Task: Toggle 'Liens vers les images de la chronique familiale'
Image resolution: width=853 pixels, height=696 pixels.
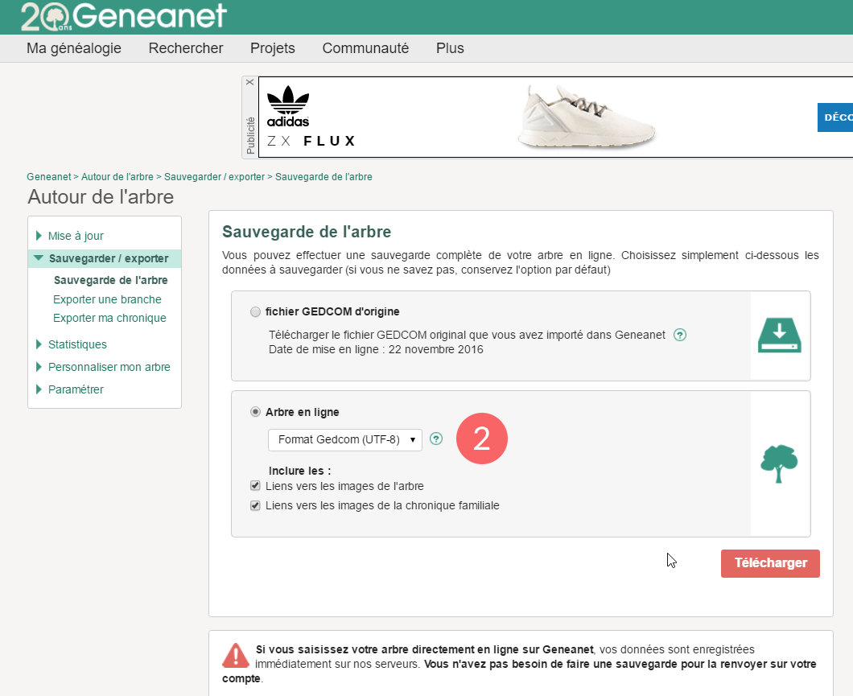Action: point(255,505)
